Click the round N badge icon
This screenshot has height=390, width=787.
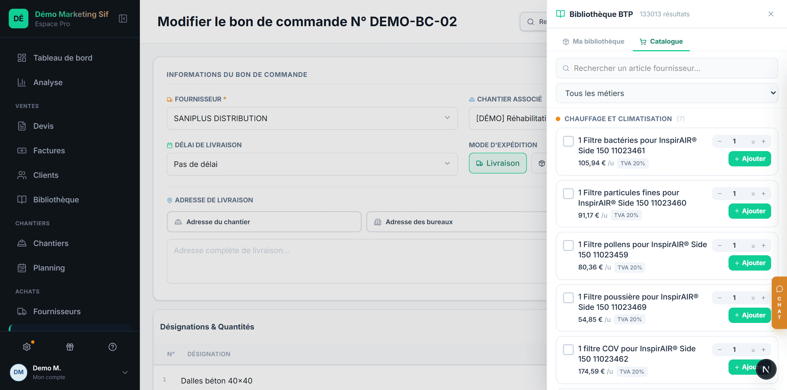coord(766,369)
